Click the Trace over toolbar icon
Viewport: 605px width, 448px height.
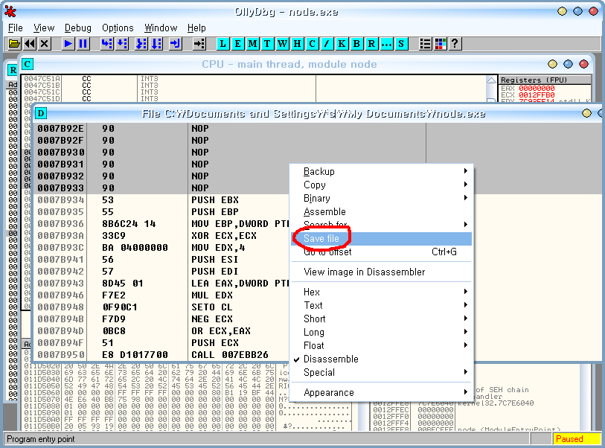pos(156,44)
